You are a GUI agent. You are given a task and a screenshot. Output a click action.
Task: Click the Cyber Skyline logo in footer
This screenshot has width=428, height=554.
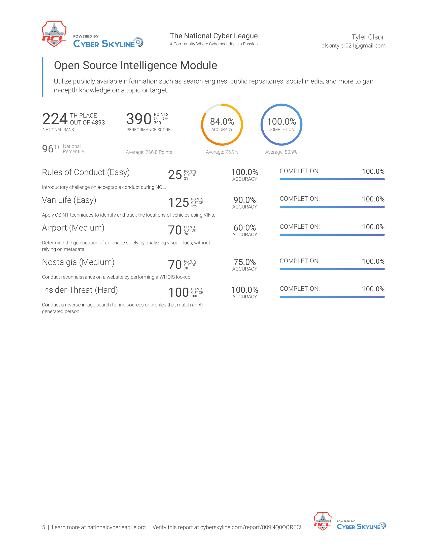click(361, 525)
